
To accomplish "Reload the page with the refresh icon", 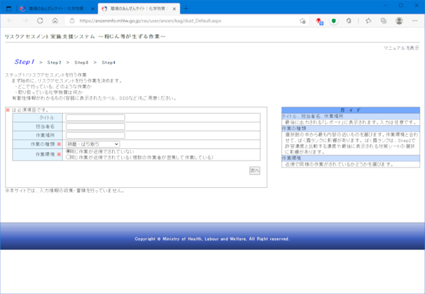I will tap(40, 21).
